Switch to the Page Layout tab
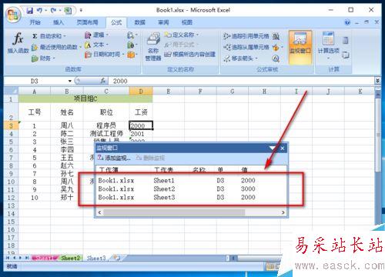 pos(87,22)
